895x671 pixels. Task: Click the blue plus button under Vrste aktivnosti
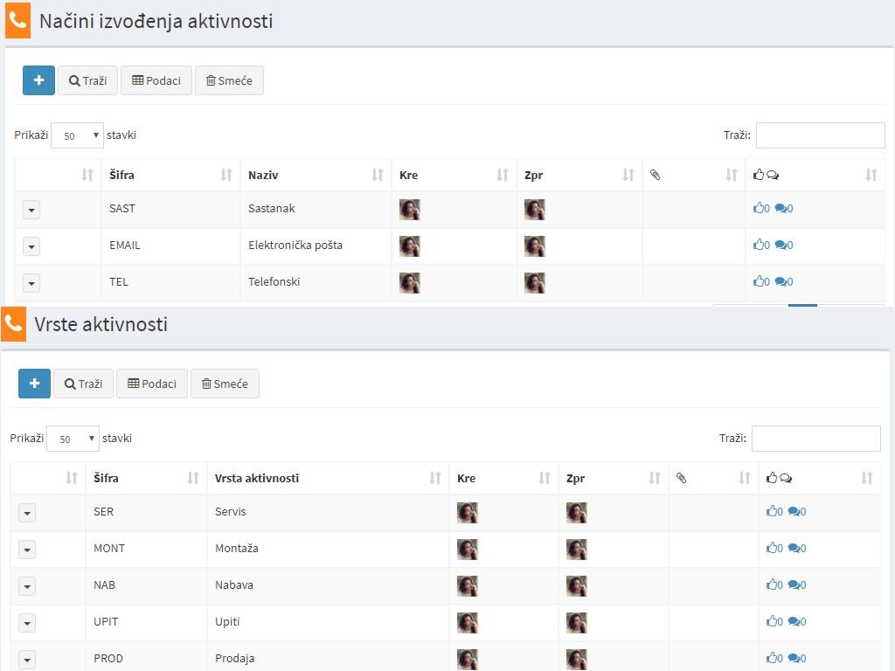[34, 384]
